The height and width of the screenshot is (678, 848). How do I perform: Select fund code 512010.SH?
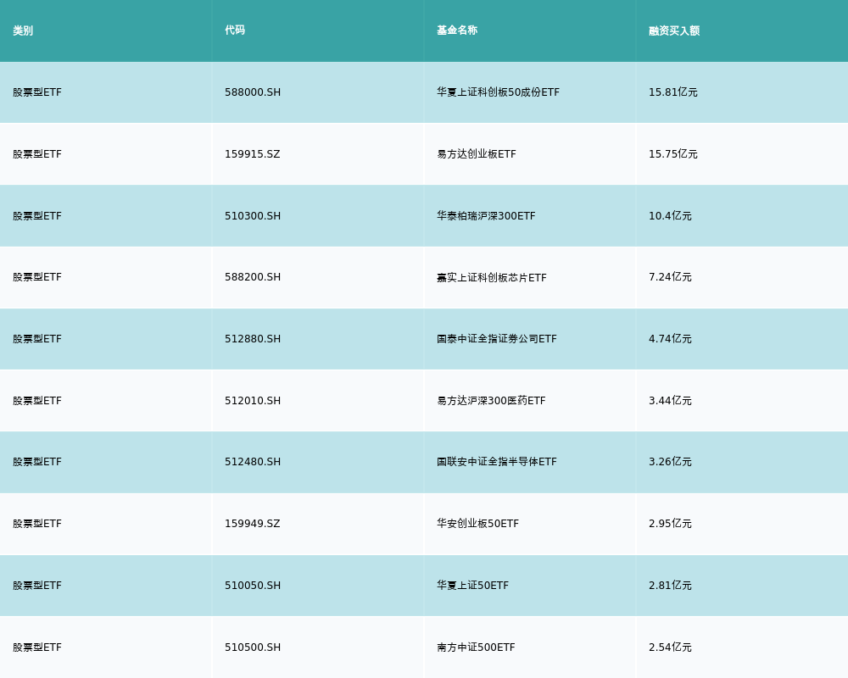point(253,401)
